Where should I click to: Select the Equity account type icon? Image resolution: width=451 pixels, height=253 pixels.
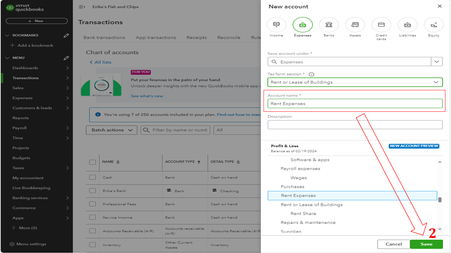pos(434,25)
